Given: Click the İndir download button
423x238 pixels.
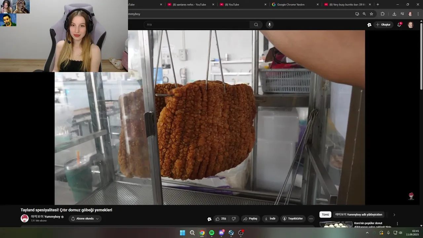Looking at the screenshot, I should pos(270,219).
